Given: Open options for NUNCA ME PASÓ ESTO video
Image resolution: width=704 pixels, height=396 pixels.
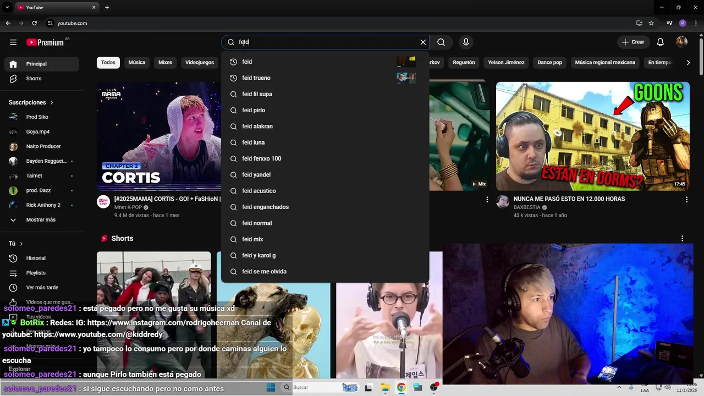Looking at the screenshot, I should click(x=686, y=200).
